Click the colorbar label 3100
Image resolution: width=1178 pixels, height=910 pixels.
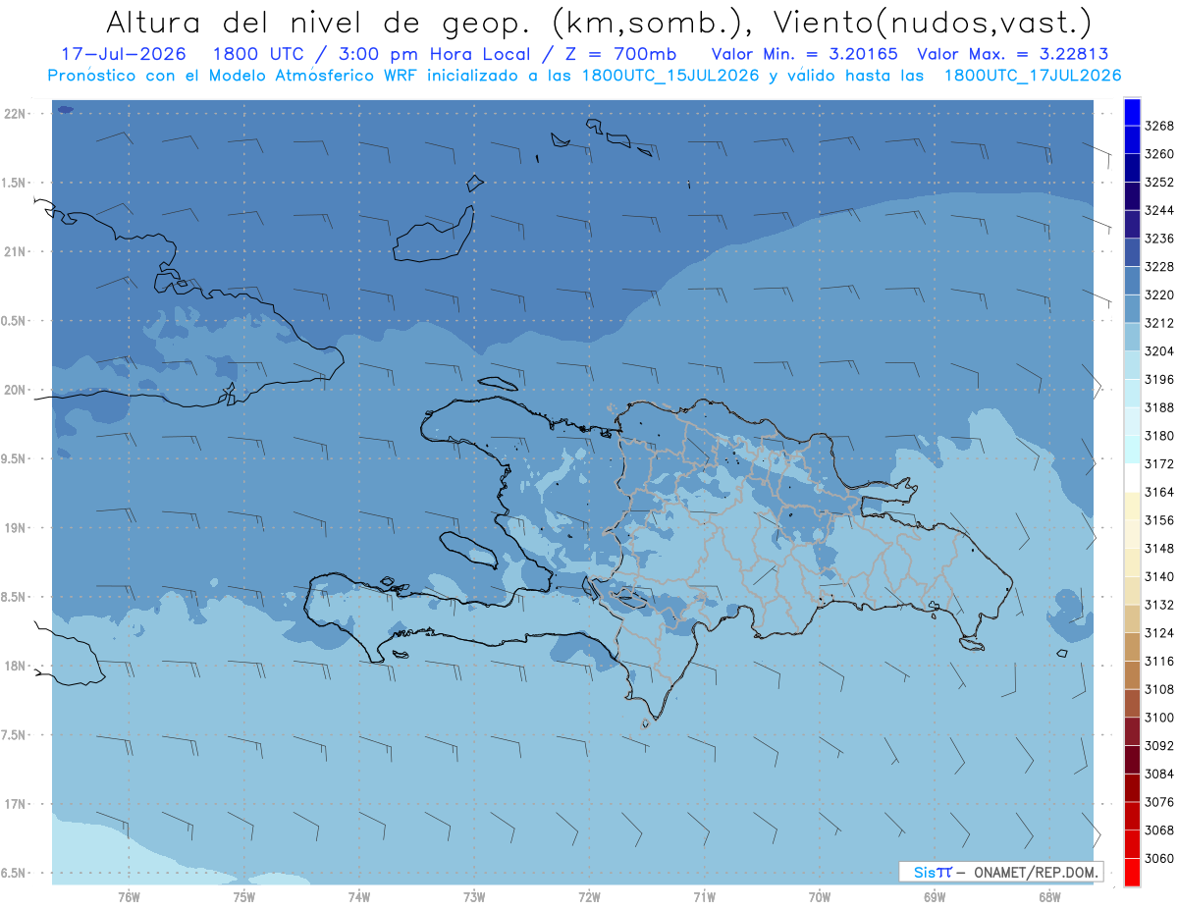[1159, 718]
